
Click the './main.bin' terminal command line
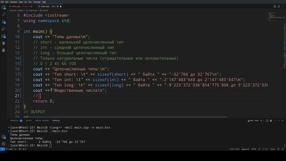coord(39,131)
